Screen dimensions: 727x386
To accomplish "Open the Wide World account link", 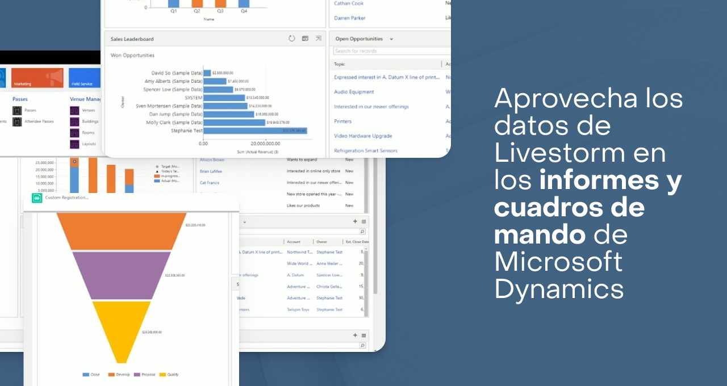I will 299,263.
